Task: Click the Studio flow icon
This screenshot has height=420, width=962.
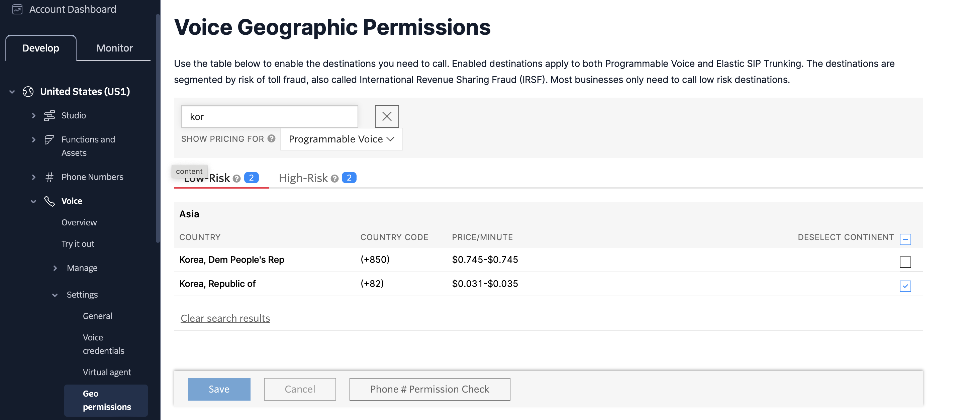Action: 49,115
